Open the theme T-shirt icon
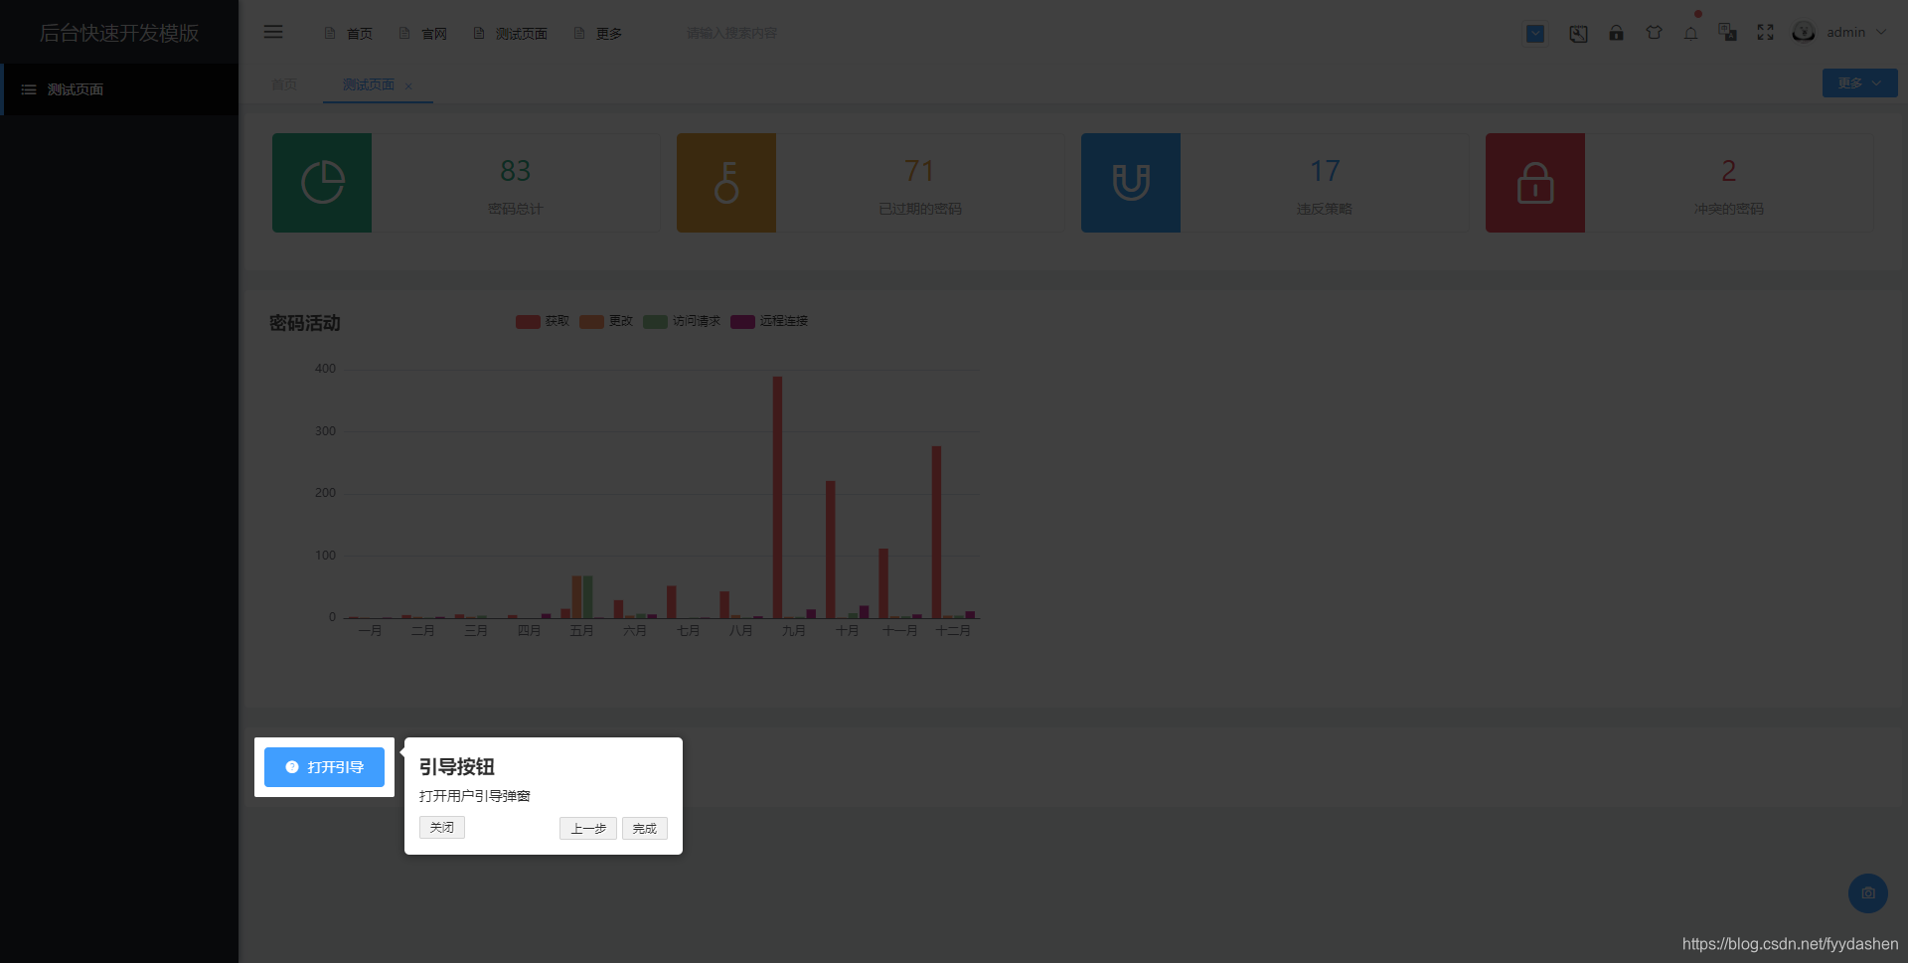 [1654, 33]
